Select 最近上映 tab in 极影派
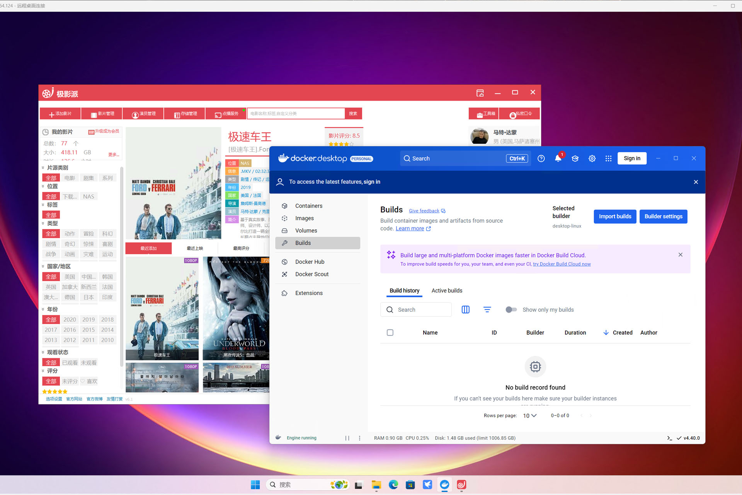The height and width of the screenshot is (495, 742). point(195,248)
